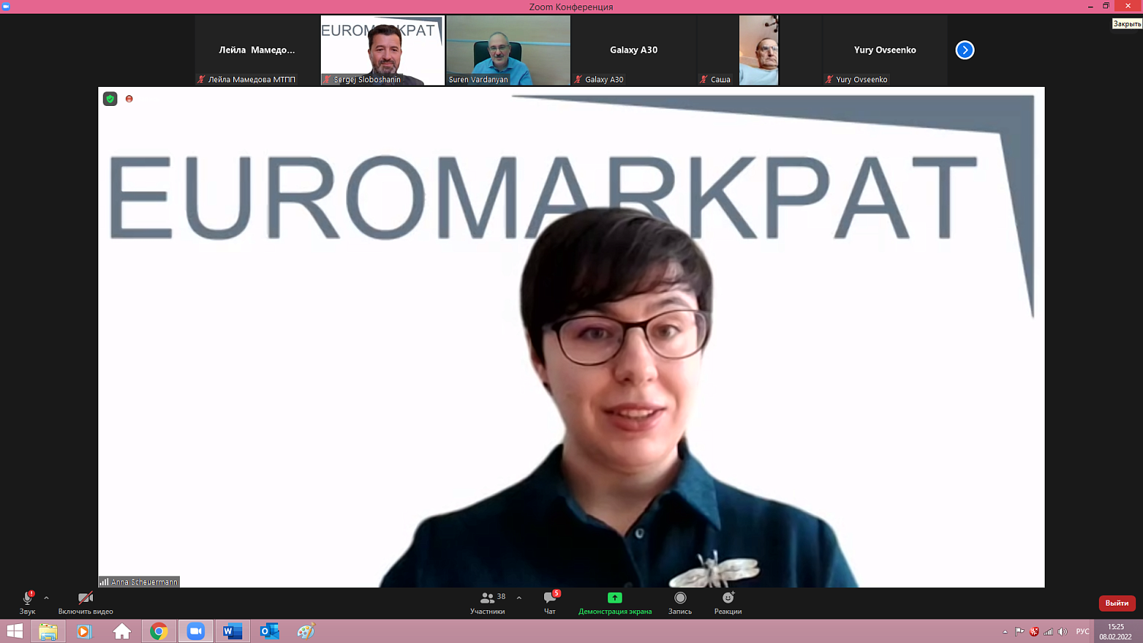This screenshot has width=1143, height=643.
Task: Click the Zoom logo in the title bar
Action: pos(6,6)
